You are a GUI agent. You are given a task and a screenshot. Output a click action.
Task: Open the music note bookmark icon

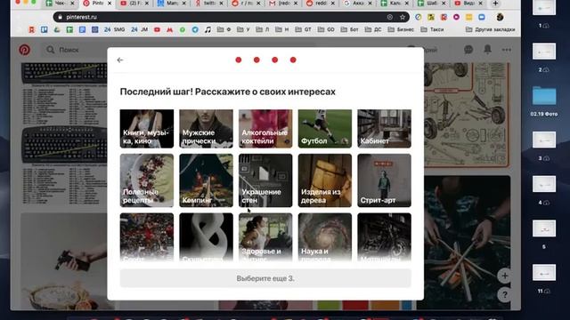pos(208,29)
